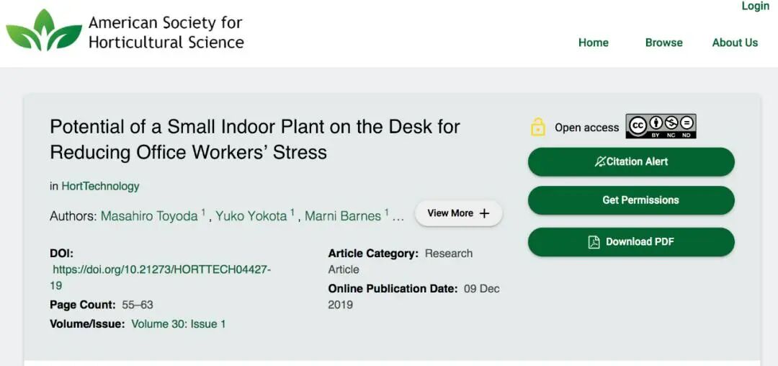Open the HortTechnology journal link
The height and width of the screenshot is (366, 778).
100,186
